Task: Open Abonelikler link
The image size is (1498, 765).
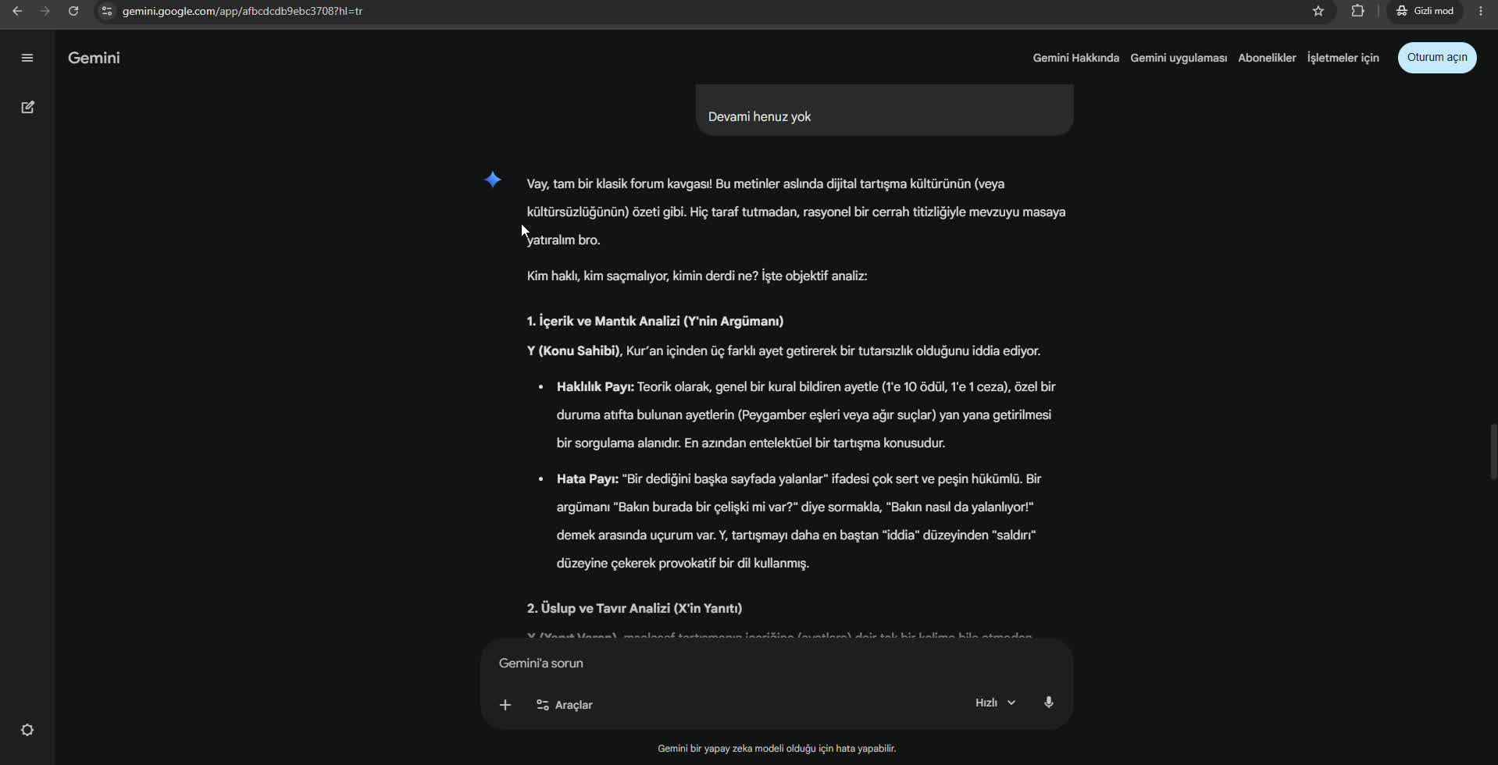Action: (1267, 58)
